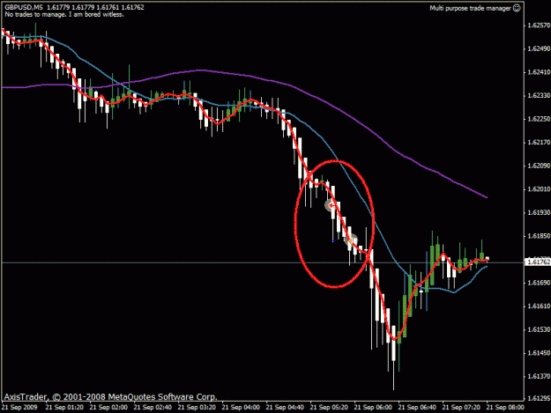Click the 1.62250 price axis label
The height and width of the screenshot is (413, 551).
[539, 119]
